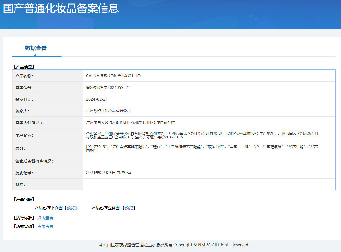
Task: Select history record 2024年02月26日 首次备案
Action: (109, 173)
